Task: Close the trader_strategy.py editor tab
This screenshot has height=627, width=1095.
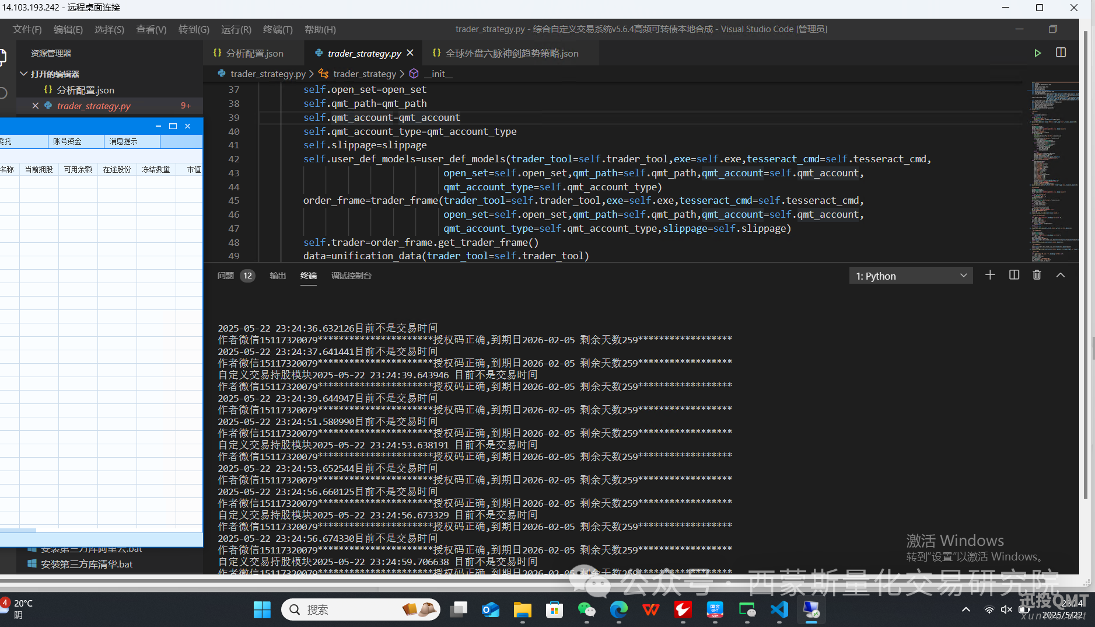Action: [410, 53]
